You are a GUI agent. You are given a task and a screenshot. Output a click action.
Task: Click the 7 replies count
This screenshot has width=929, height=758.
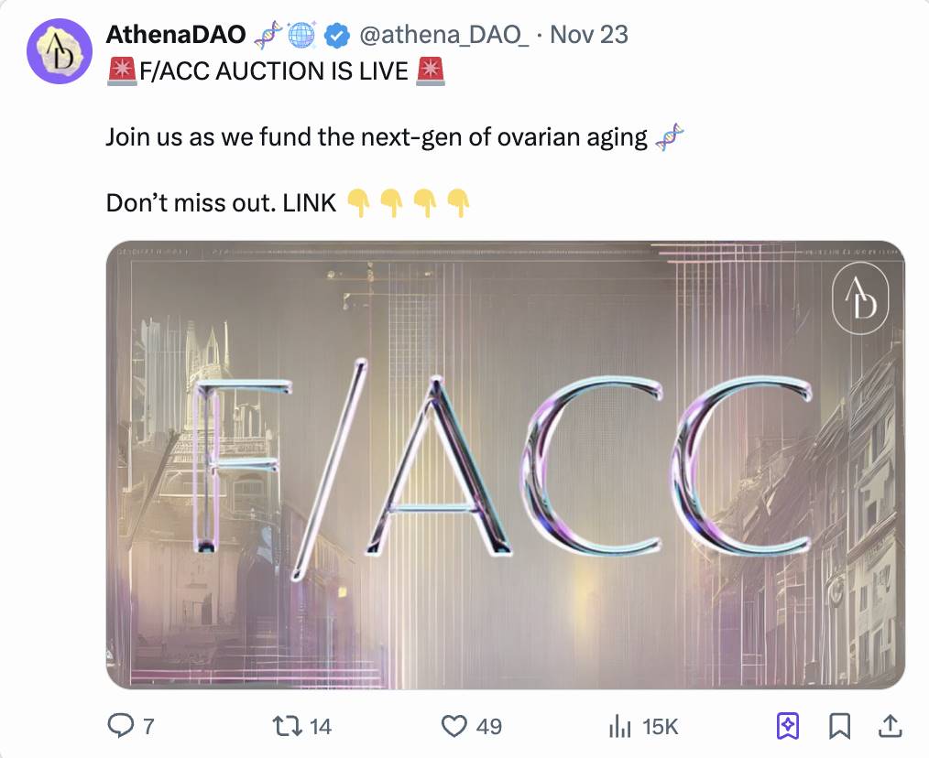(x=148, y=727)
